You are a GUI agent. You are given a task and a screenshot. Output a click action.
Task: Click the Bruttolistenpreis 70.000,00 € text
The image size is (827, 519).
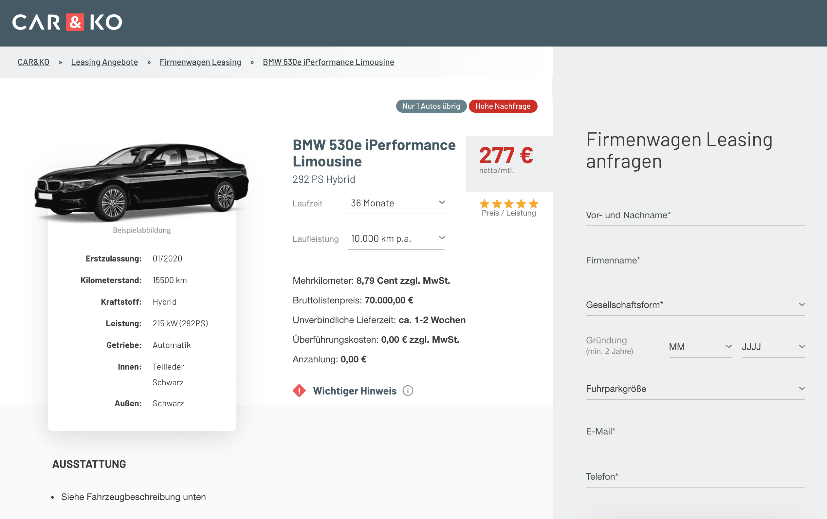pos(353,300)
